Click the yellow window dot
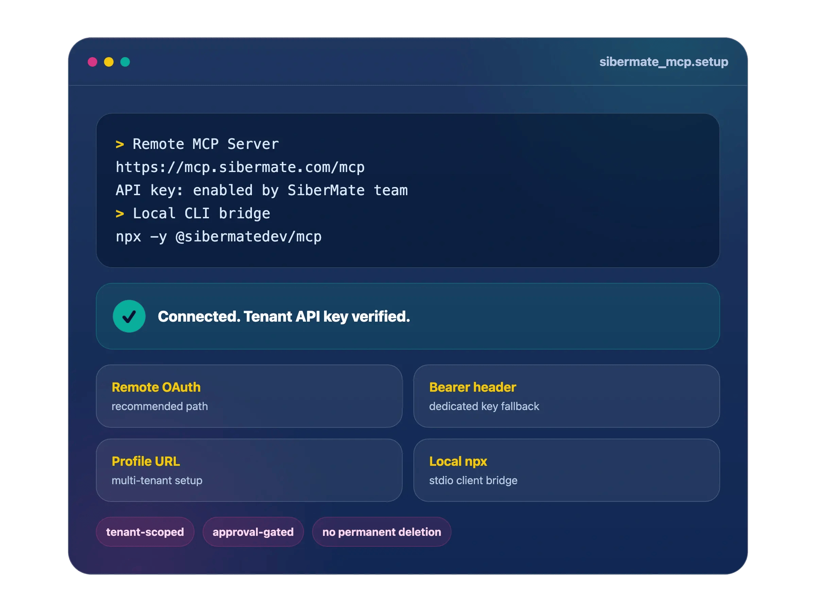The height and width of the screenshot is (612, 816). click(x=109, y=62)
